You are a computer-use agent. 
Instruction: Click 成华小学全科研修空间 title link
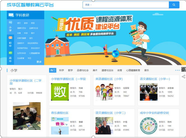coord(154,113)
